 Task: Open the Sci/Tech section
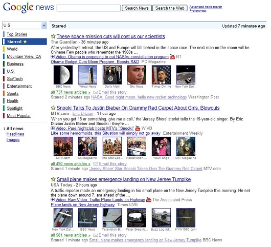[x=15, y=78]
